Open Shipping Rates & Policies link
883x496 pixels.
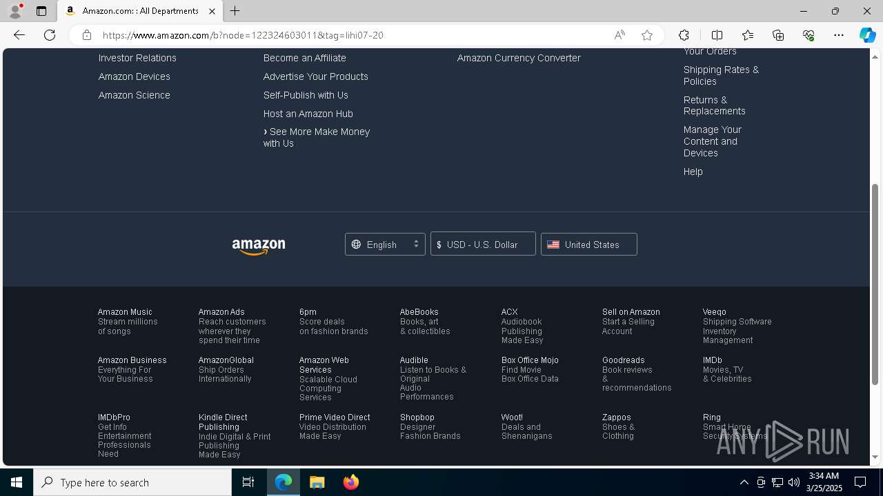tap(721, 75)
